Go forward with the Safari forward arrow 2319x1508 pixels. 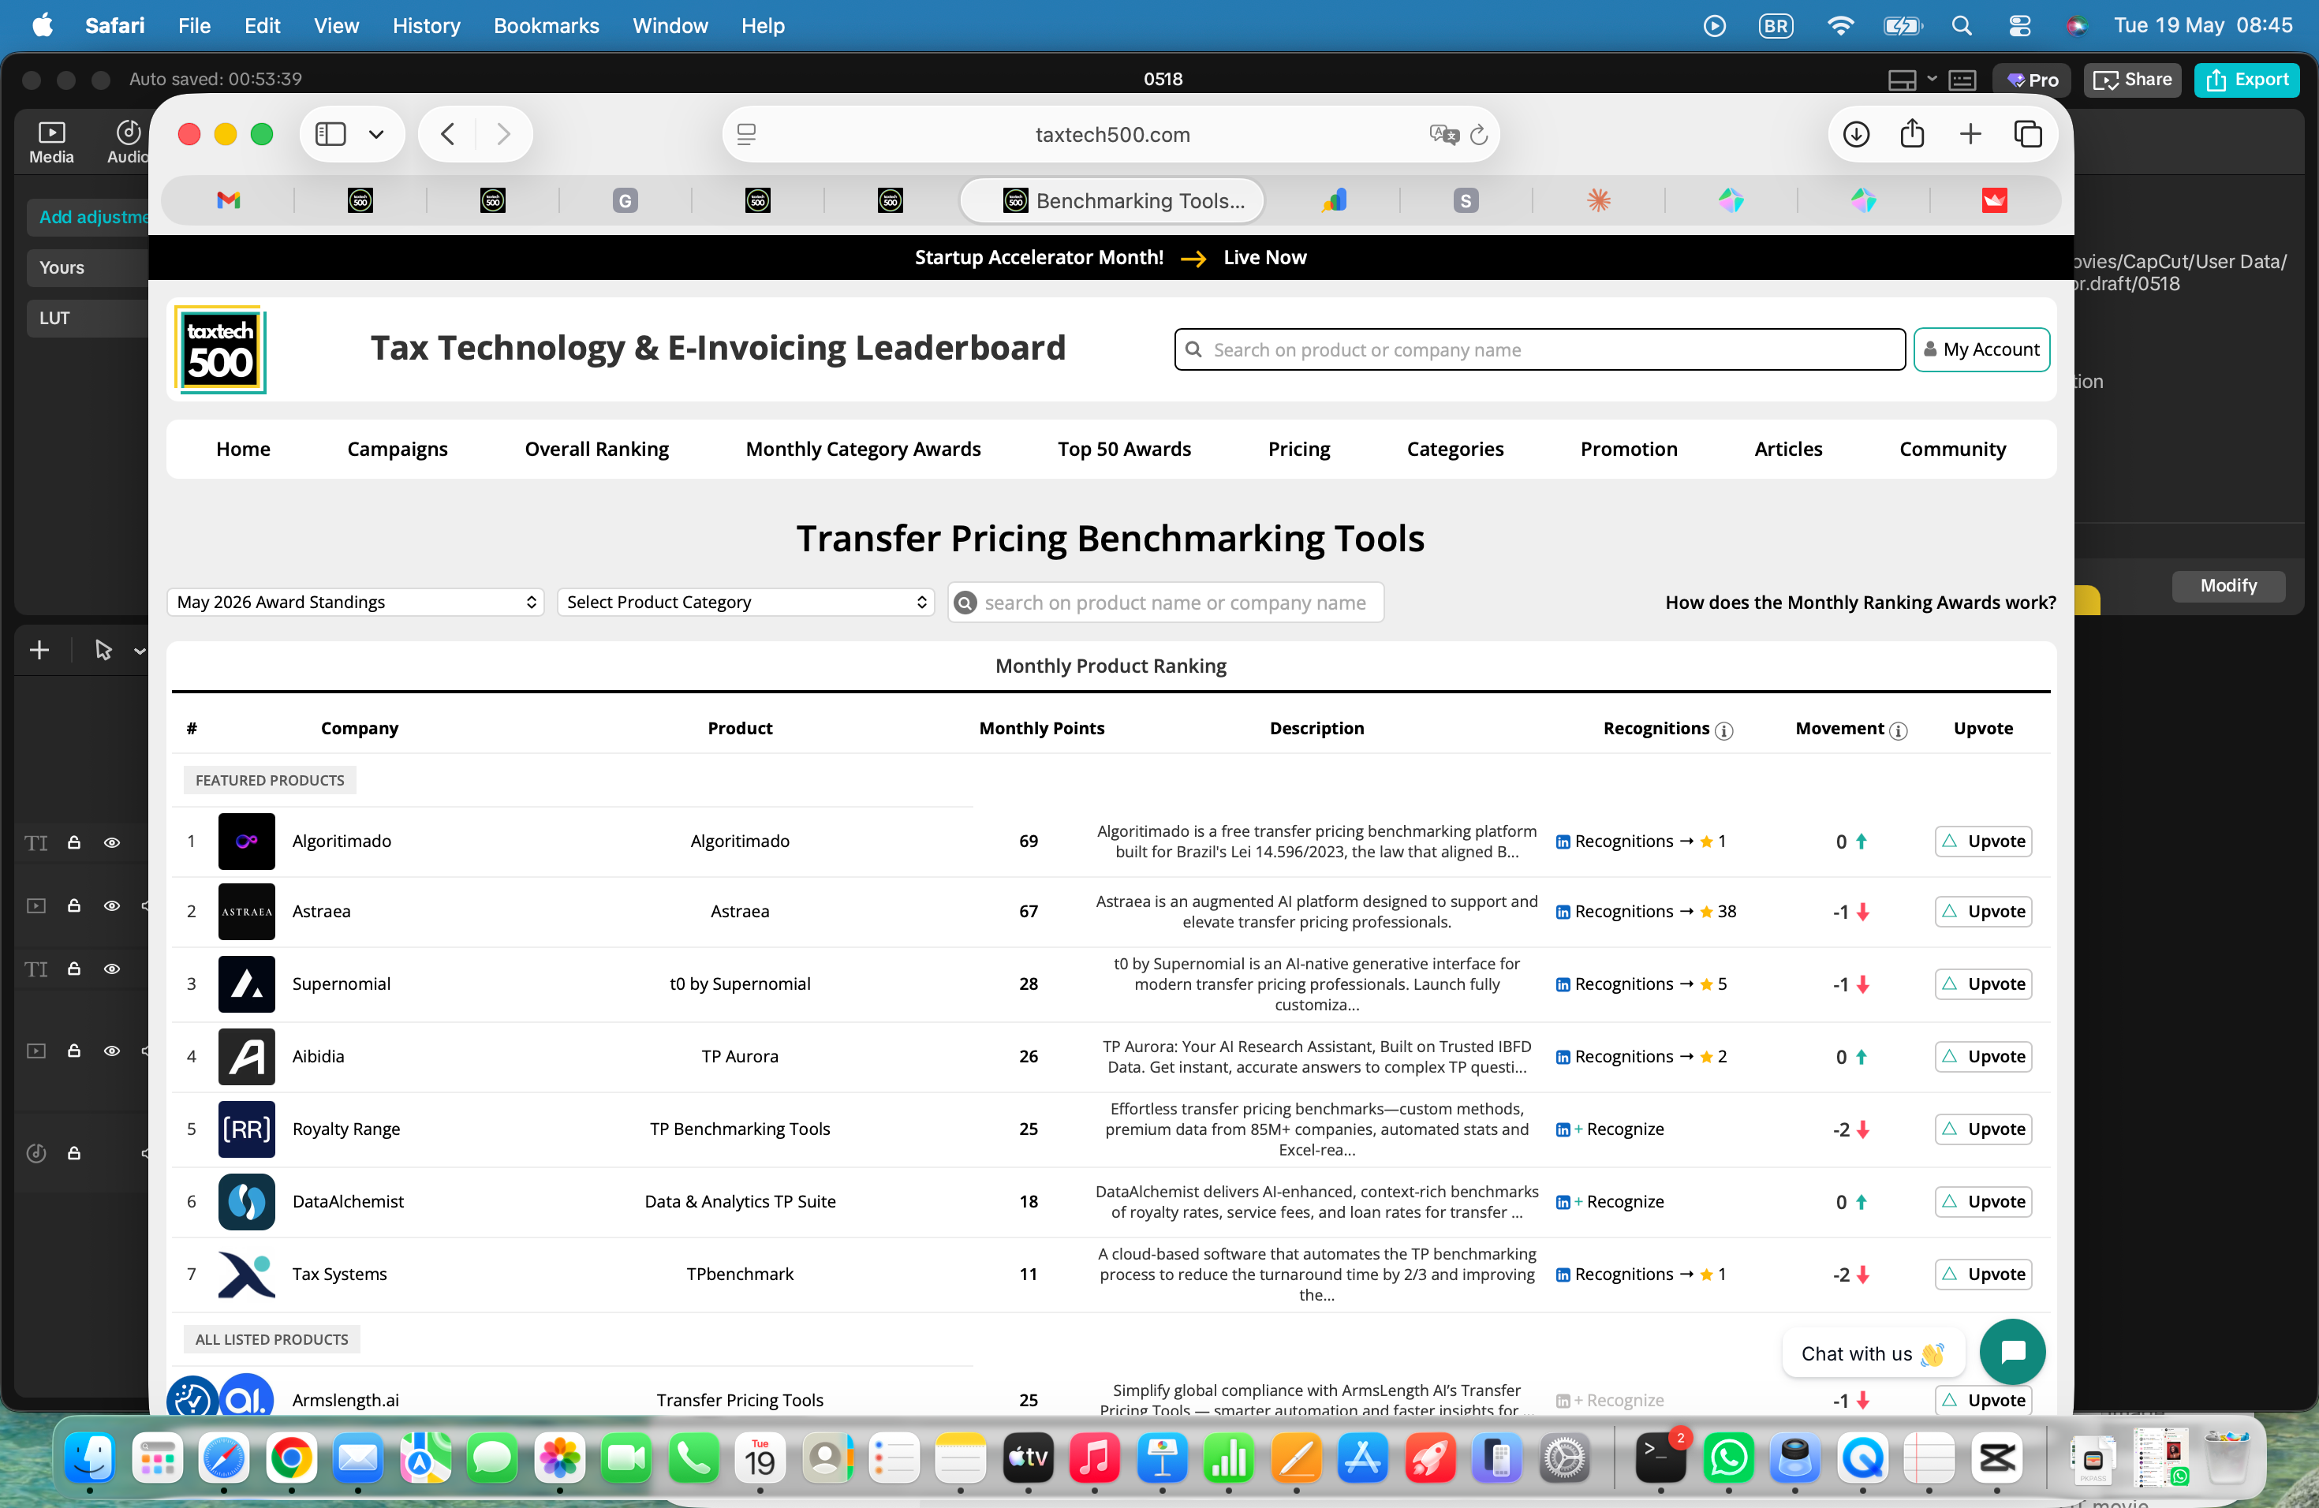[x=502, y=134]
